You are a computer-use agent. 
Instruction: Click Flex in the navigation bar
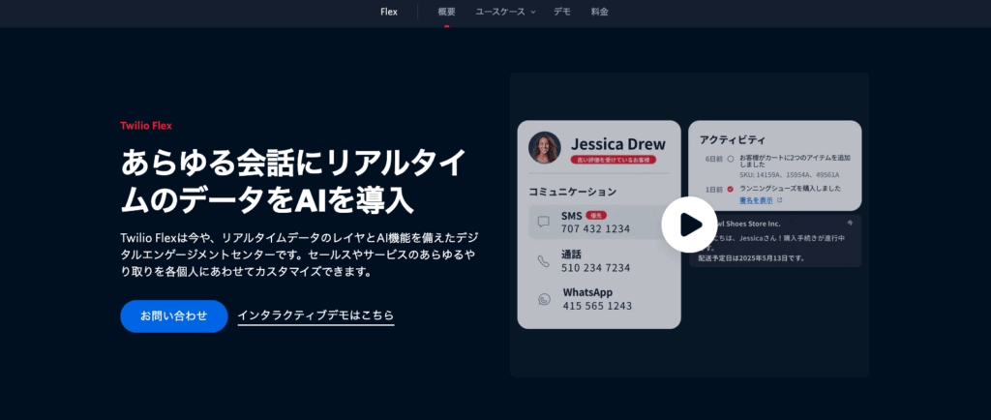[x=389, y=12]
